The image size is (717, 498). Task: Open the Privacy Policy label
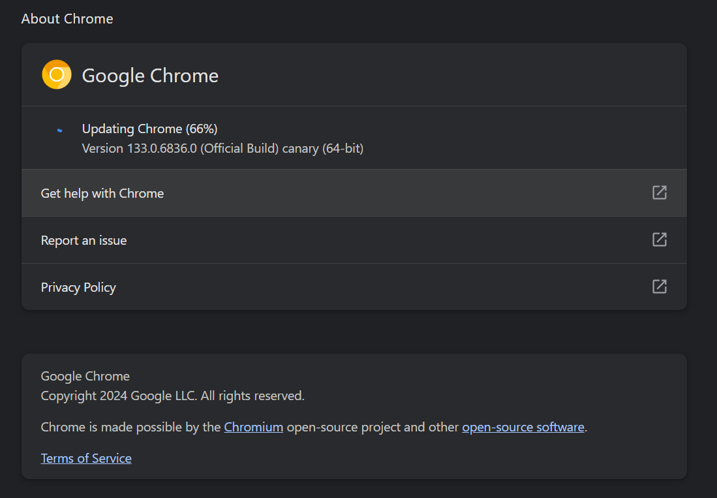point(78,287)
